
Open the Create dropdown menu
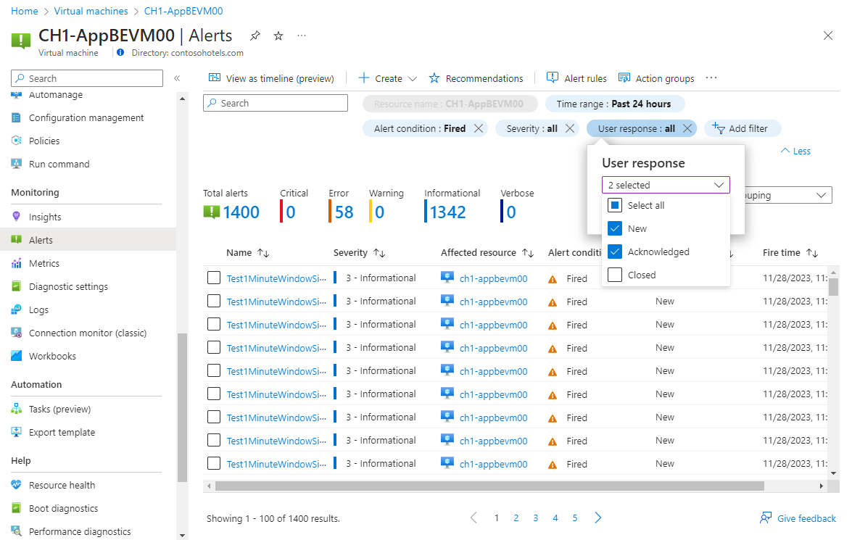[x=388, y=78]
